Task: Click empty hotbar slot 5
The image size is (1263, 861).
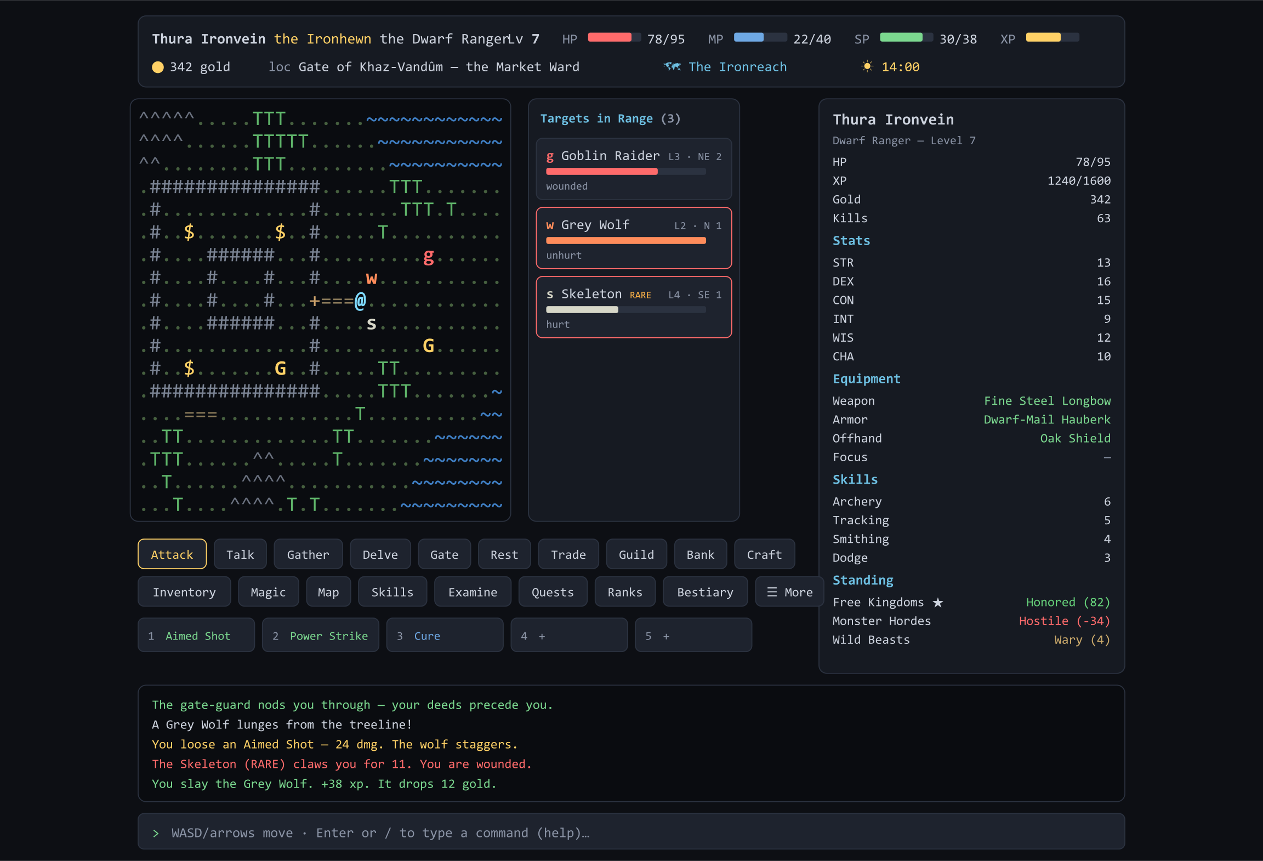Action: pos(693,635)
